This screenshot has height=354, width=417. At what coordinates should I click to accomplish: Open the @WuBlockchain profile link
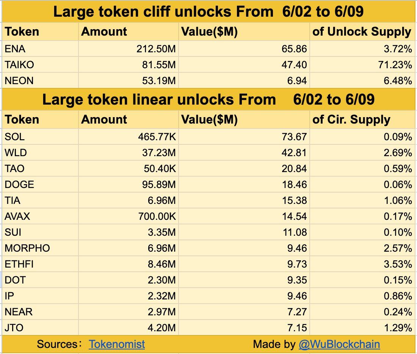(x=339, y=344)
